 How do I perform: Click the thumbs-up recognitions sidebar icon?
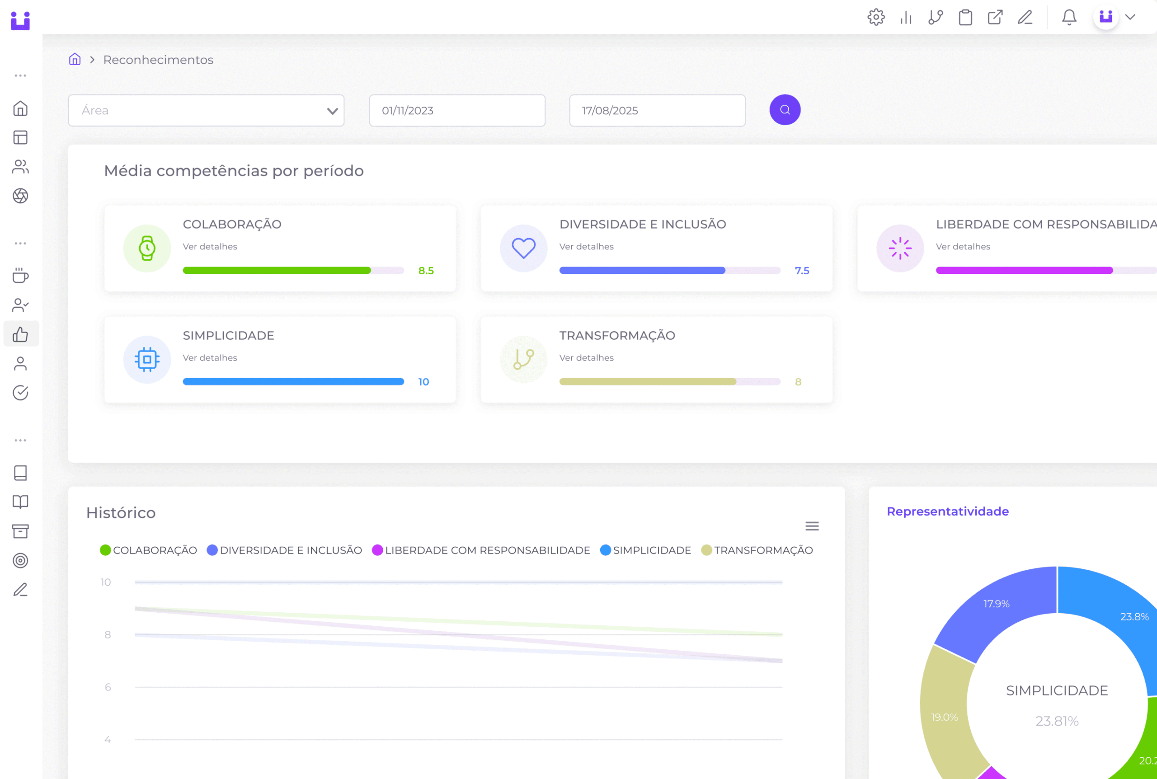point(20,334)
